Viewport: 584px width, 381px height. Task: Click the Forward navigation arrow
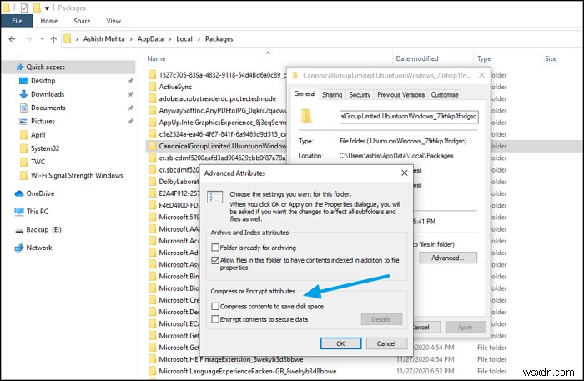point(28,38)
